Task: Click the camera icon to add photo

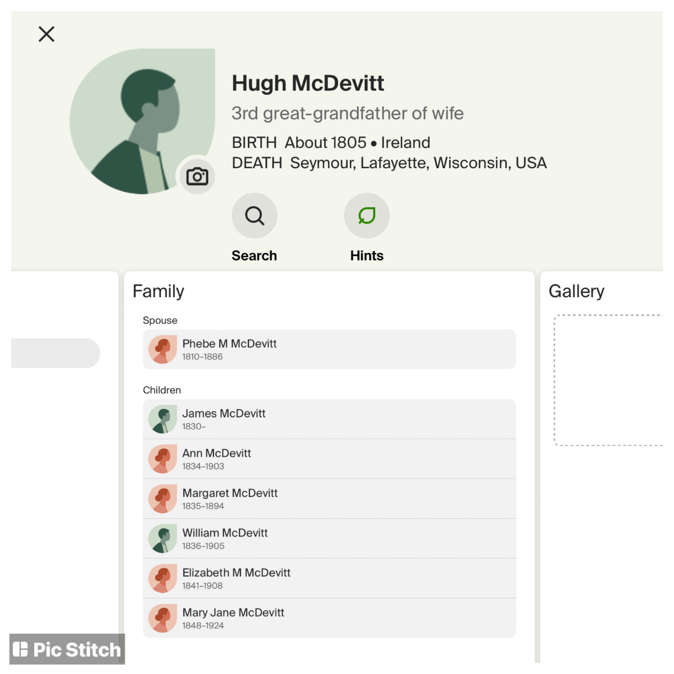Action: [197, 176]
